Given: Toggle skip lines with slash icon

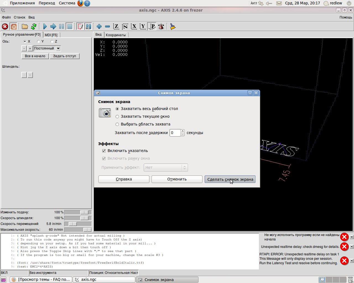Looking at the screenshot, I should (80, 27).
